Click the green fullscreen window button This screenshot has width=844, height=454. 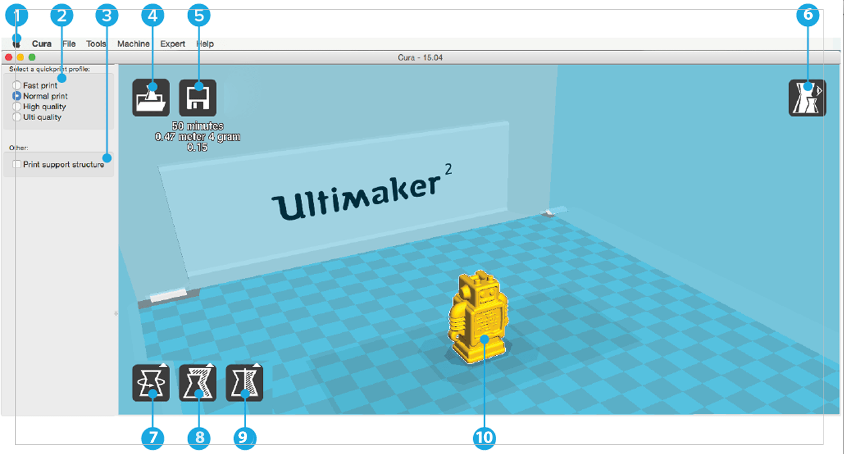click(32, 57)
